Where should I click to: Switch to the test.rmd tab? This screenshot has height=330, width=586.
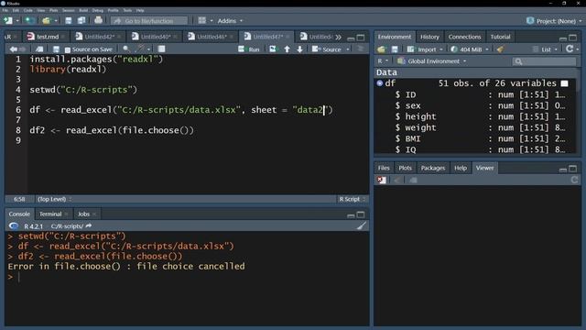47,37
